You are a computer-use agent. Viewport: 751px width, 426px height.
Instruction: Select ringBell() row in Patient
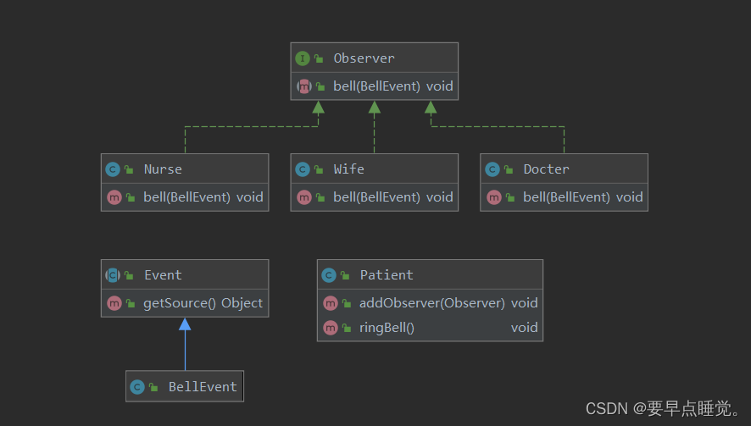(387, 328)
